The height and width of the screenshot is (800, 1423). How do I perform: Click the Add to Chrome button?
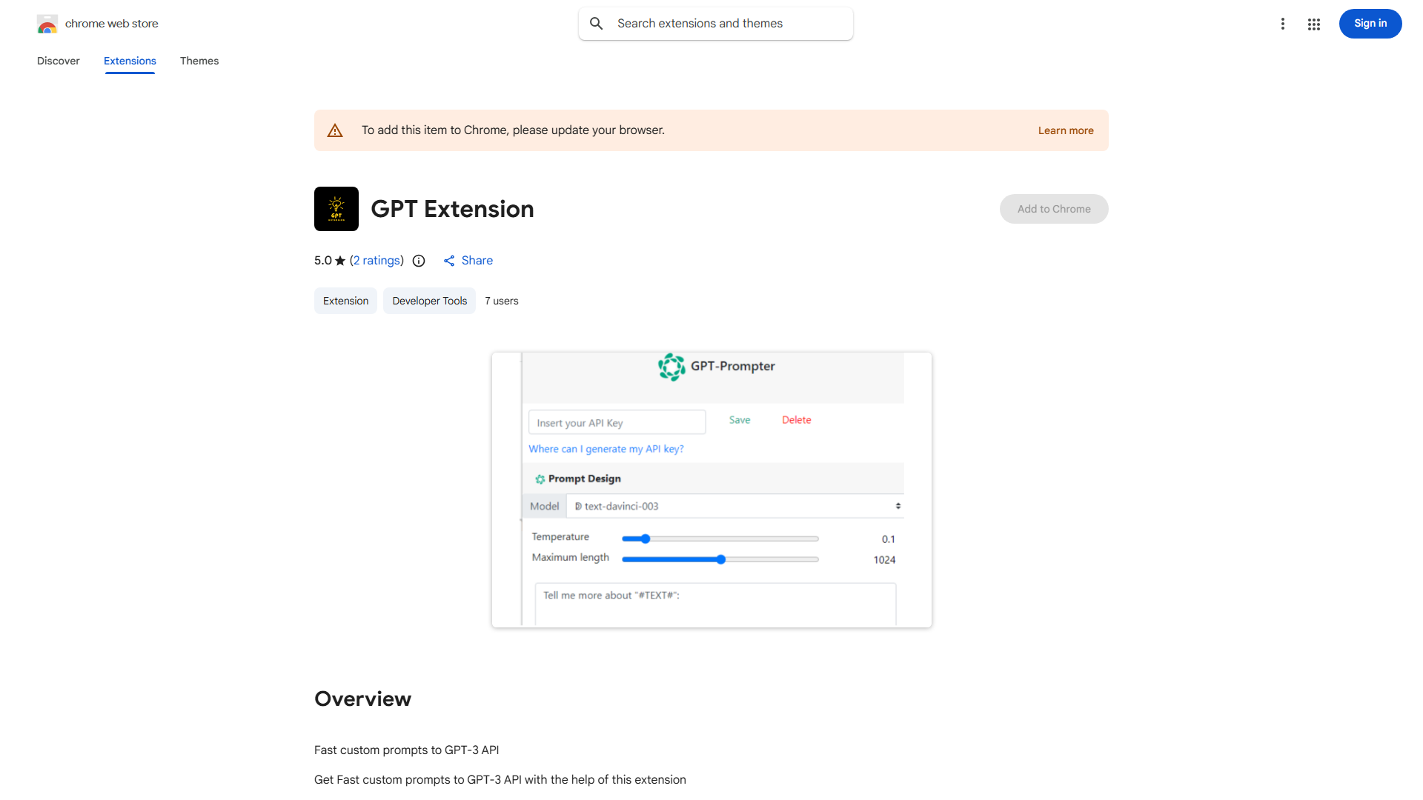pos(1054,209)
